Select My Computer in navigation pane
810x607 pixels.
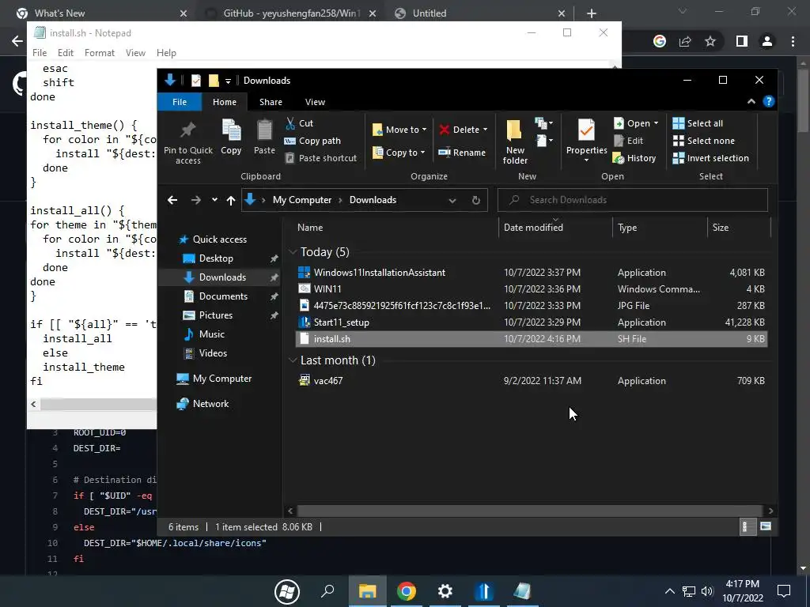[x=222, y=379]
